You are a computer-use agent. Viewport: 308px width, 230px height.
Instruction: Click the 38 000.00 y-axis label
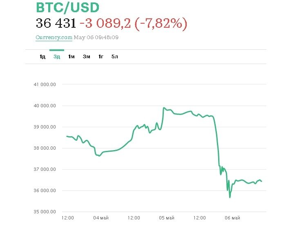pyautogui.click(x=45, y=148)
